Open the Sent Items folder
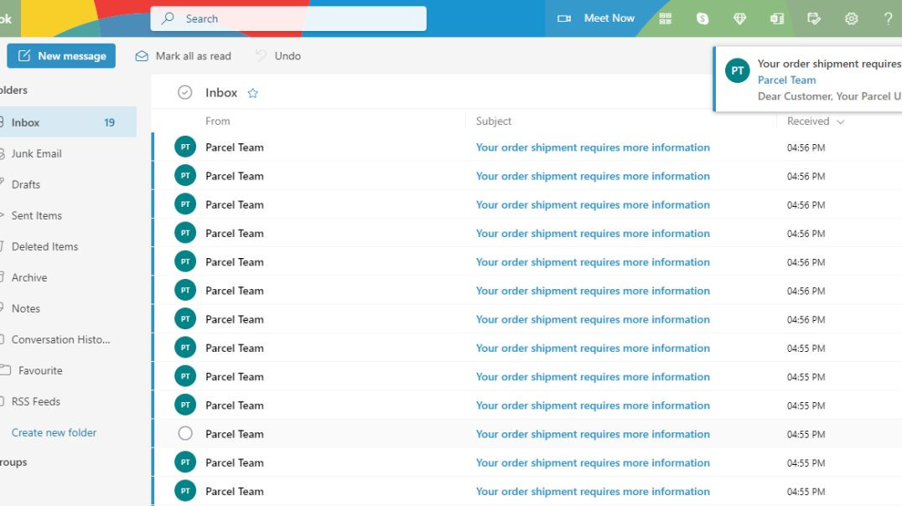Viewport: 902px width, 506px height. click(36, 215)
